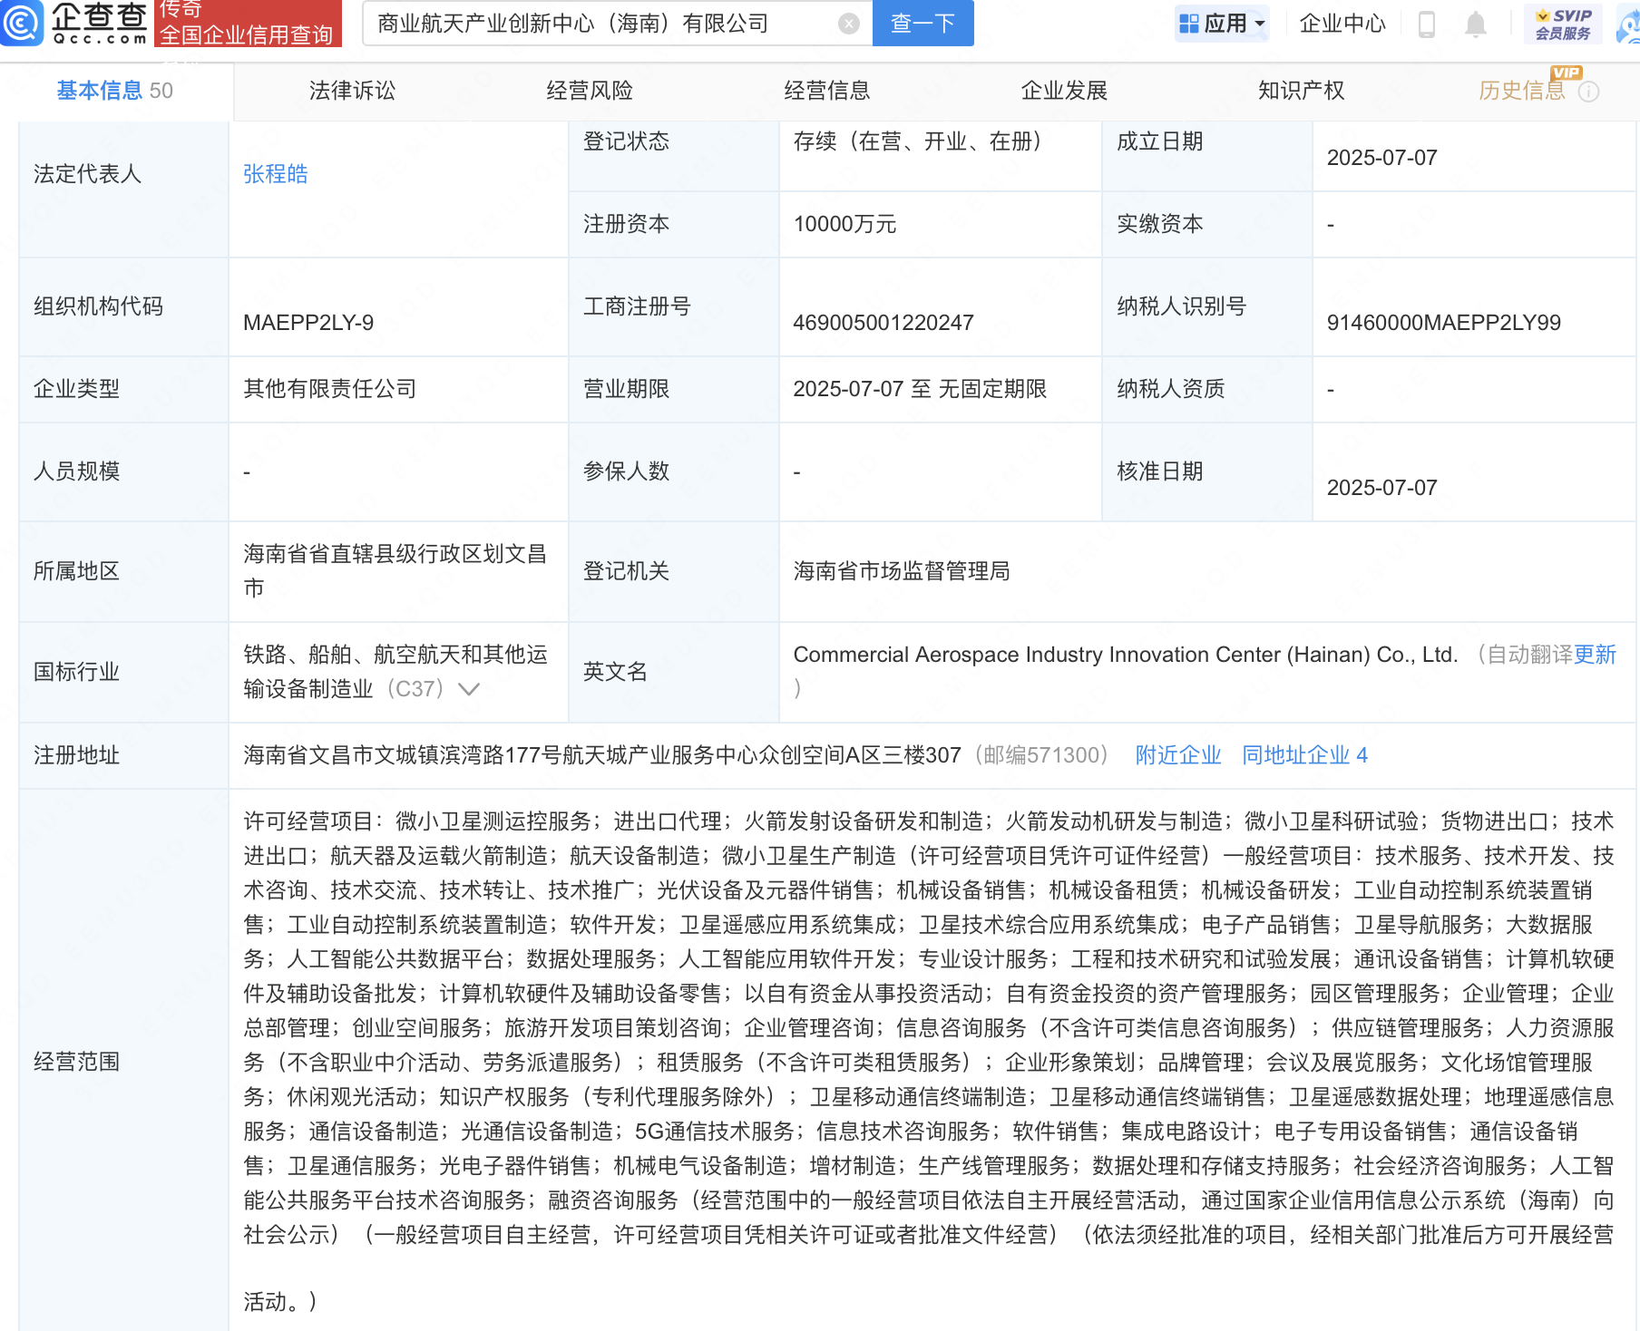Click the Qichacha logo icon
The width and height of the screenshot is (1640, 1331).
22,23
